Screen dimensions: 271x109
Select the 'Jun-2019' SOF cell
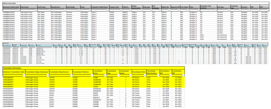[166, 98]
